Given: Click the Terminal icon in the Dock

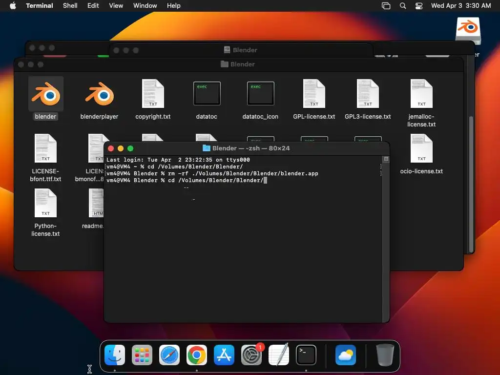Looking at the screenshot, I should click(306, 355).
